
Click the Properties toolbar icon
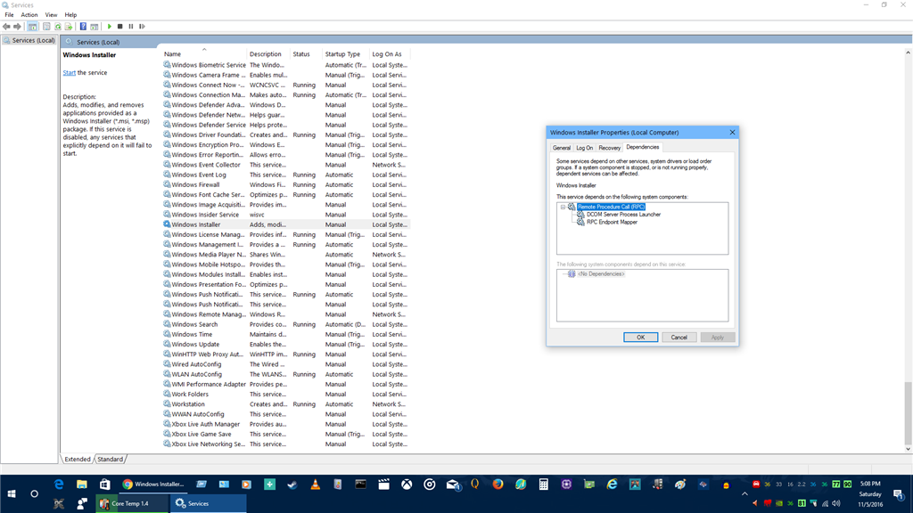tap(46, 26)
